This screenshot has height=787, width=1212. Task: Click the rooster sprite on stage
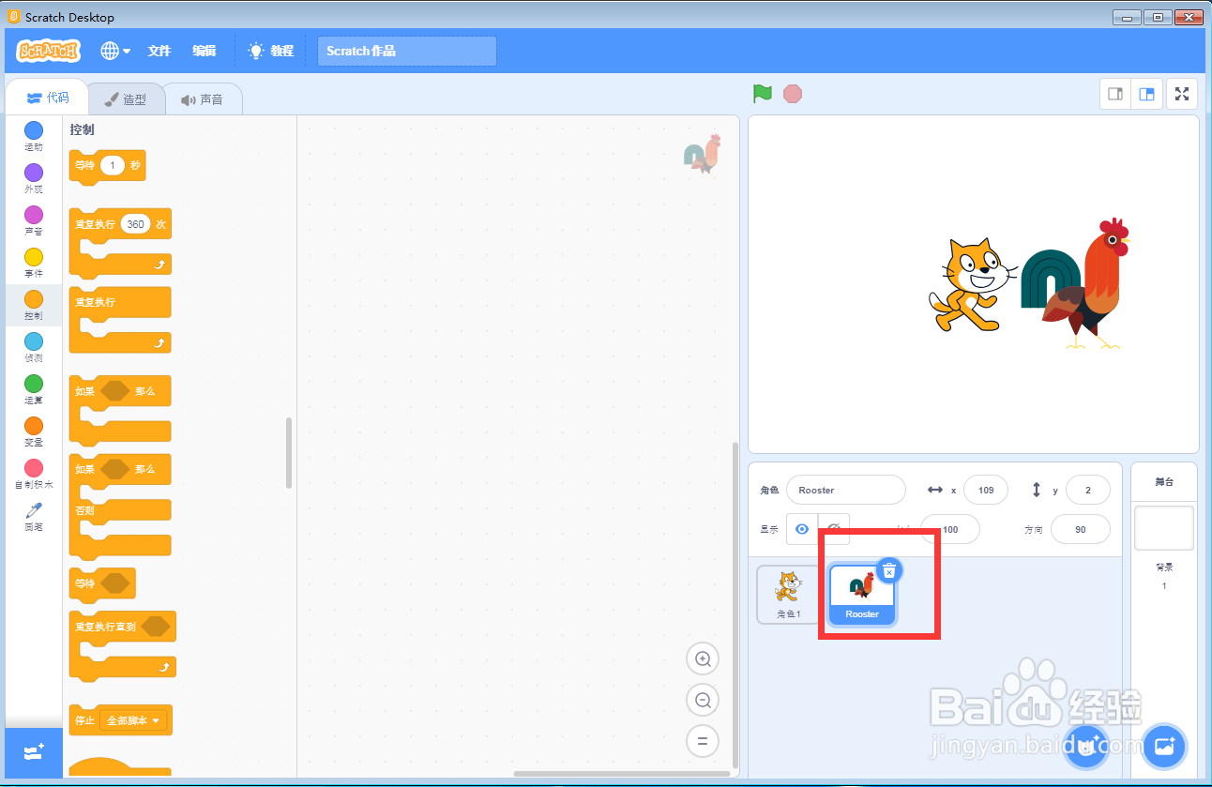[1075, 283]
